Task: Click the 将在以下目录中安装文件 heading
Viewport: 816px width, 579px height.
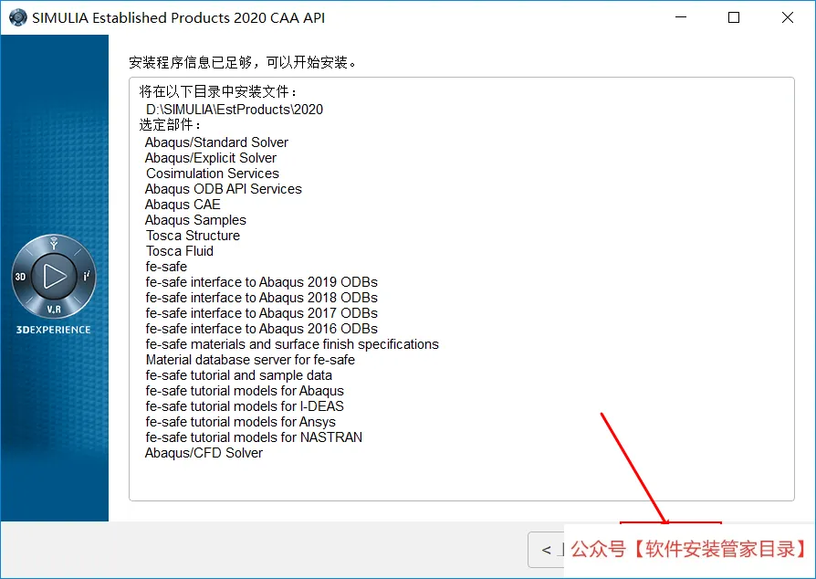Action: point(217,91)
